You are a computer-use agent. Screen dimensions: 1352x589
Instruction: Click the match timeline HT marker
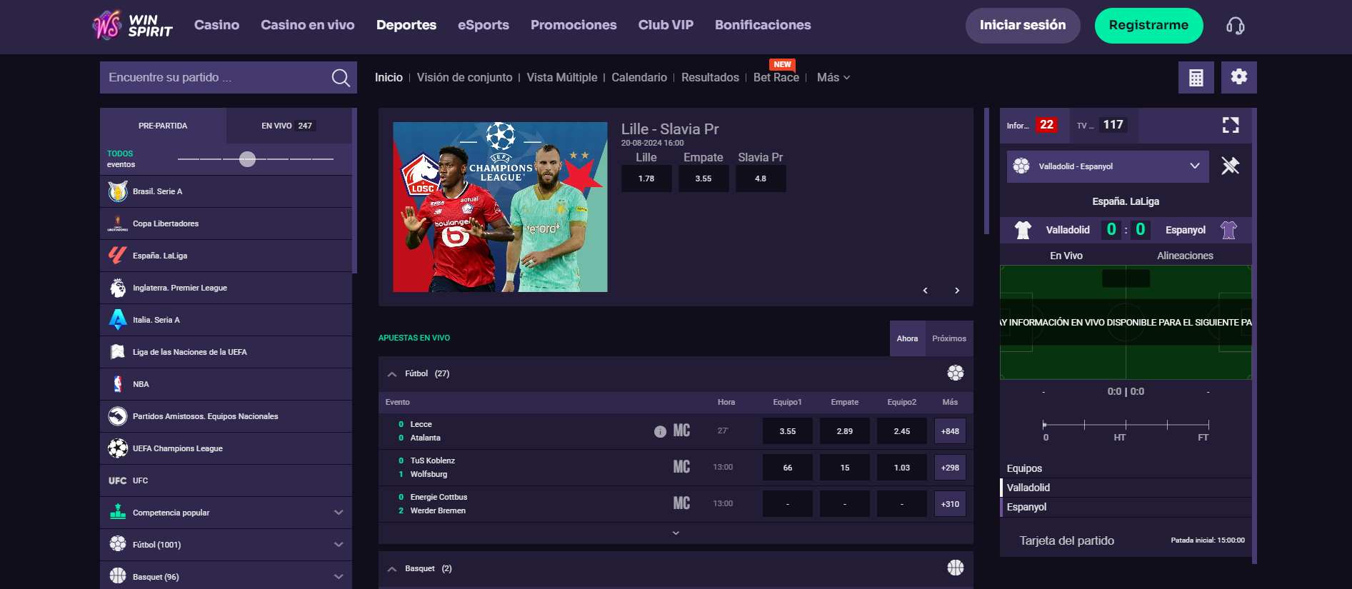[1119, 437]
